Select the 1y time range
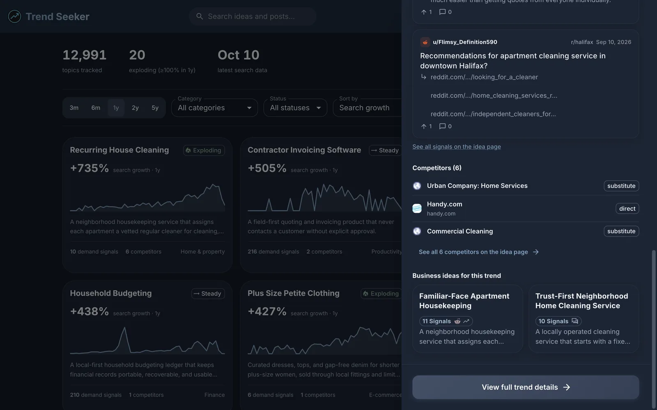The height and width of the screenshot is (410, 657). tap(116, 108)
